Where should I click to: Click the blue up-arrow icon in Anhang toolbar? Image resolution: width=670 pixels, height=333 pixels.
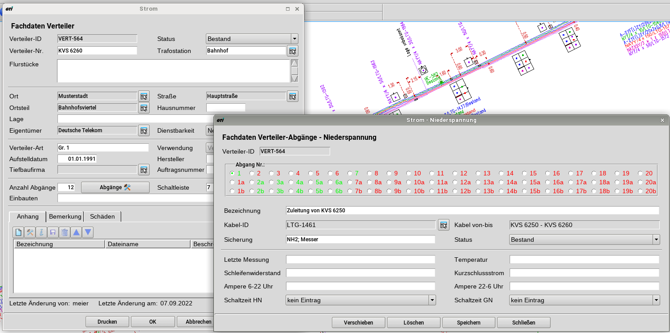tap(76, 232)
